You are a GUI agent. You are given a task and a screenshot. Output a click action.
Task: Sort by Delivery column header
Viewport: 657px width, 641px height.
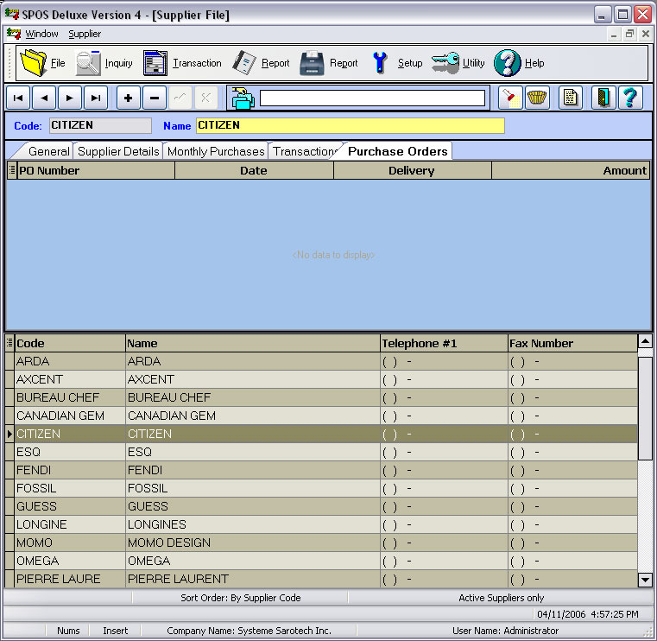click(413, 171)
